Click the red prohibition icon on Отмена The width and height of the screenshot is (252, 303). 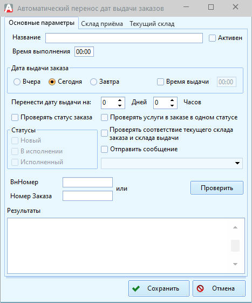[200, 288]
